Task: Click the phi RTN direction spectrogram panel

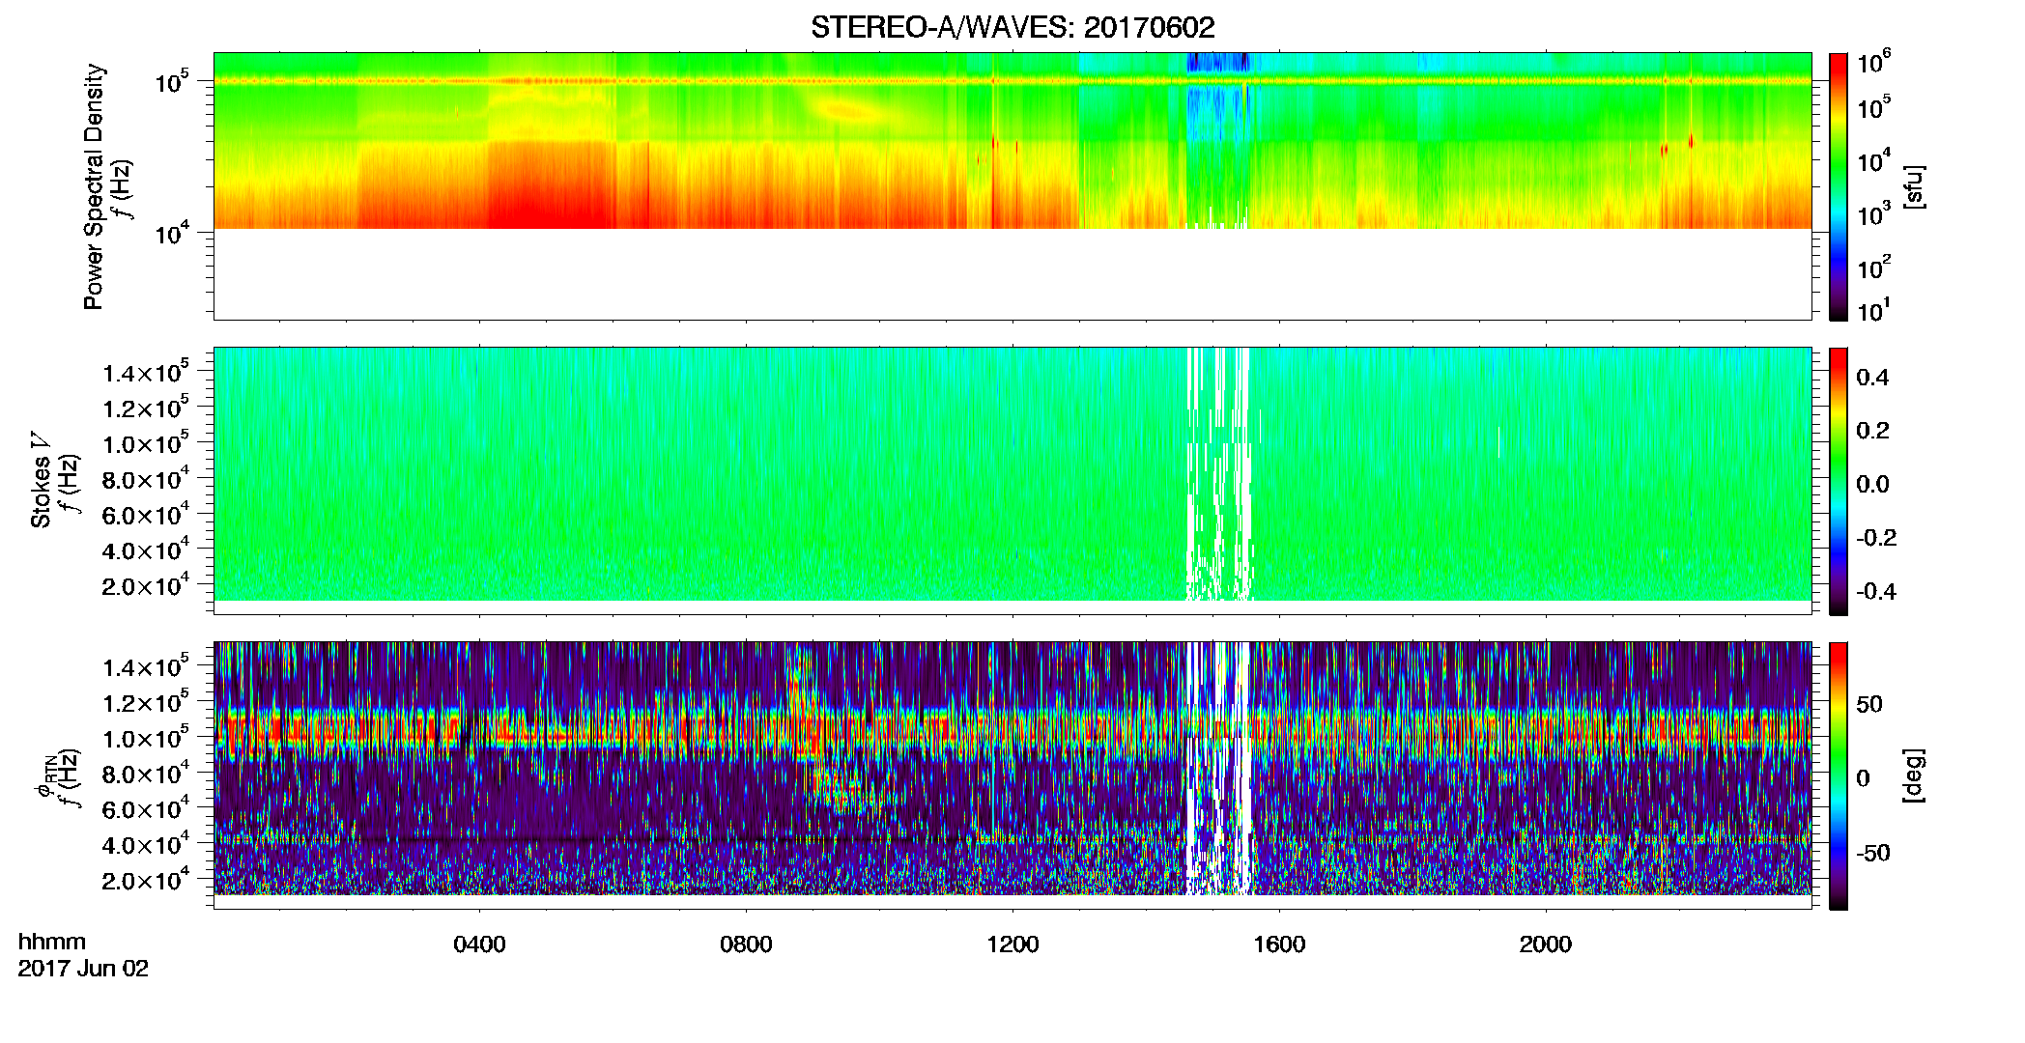Action: click(x=1012, y=775)
